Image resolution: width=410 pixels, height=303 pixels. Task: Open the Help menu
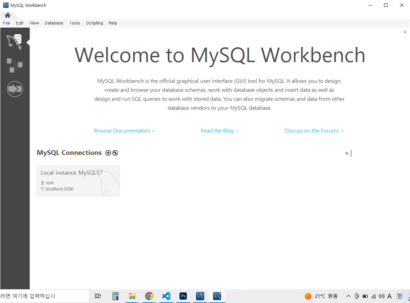(113, 23)
